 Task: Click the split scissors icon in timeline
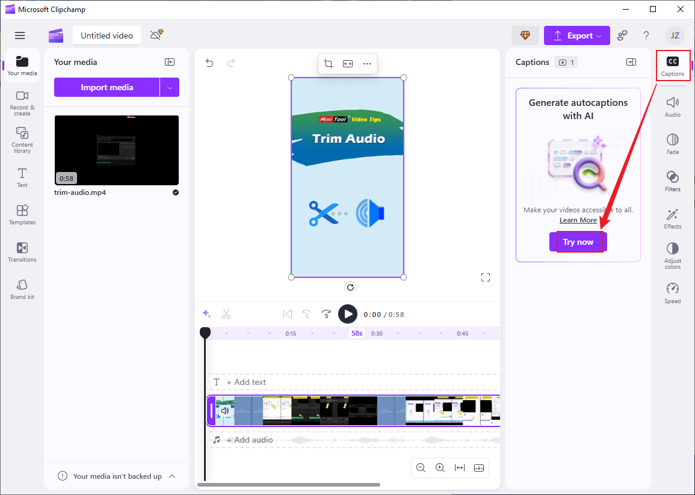(x=226, y=314)
